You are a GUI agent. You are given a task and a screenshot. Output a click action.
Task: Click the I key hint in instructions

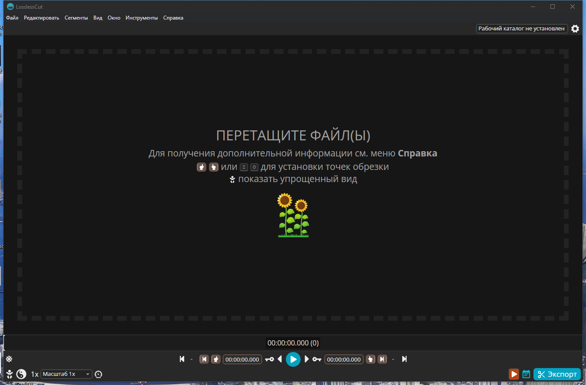[x=244, y=167]
